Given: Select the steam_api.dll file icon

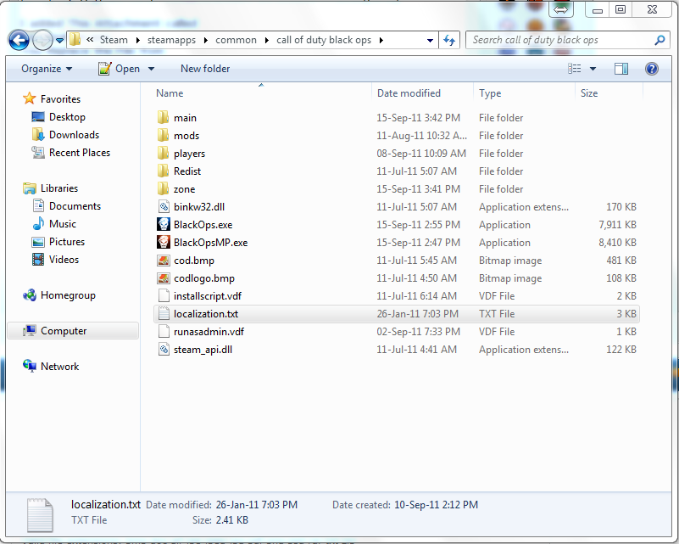Looking at the screenshot, I should (x=164, y=349).
